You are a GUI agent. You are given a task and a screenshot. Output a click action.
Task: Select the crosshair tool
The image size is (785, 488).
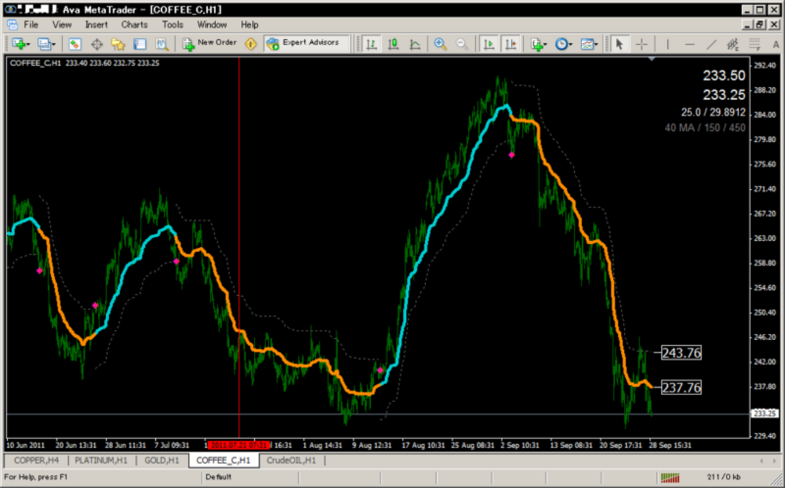point(642,44)
